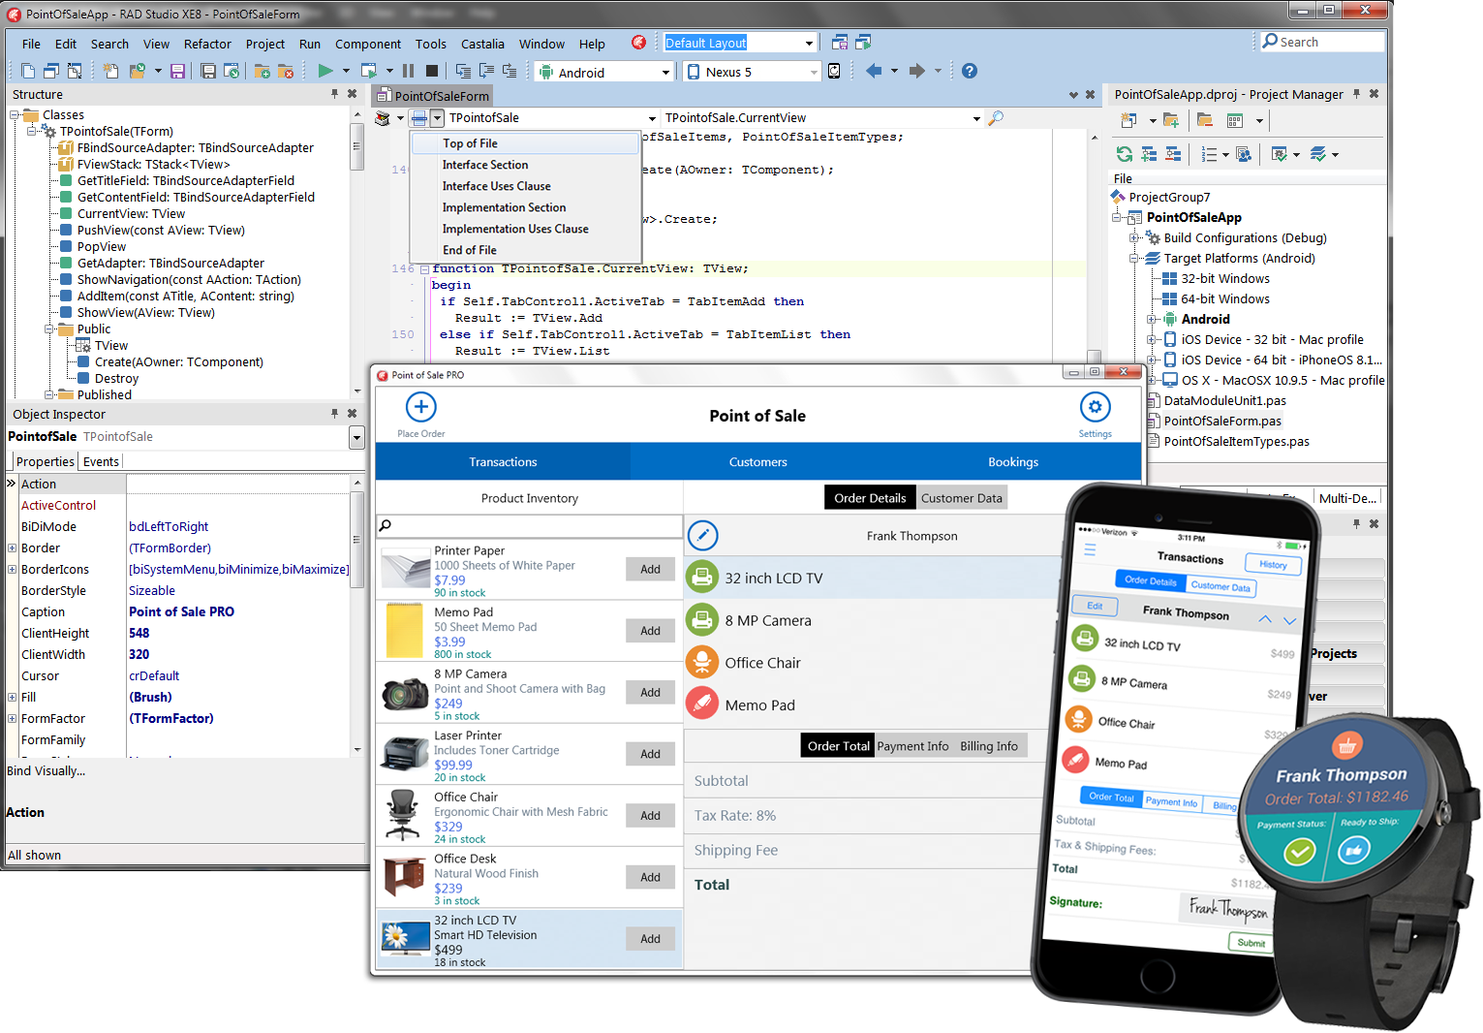1483x1033 pixels.
Task: Click Add for Printer Paper
Action: (650, 569)
